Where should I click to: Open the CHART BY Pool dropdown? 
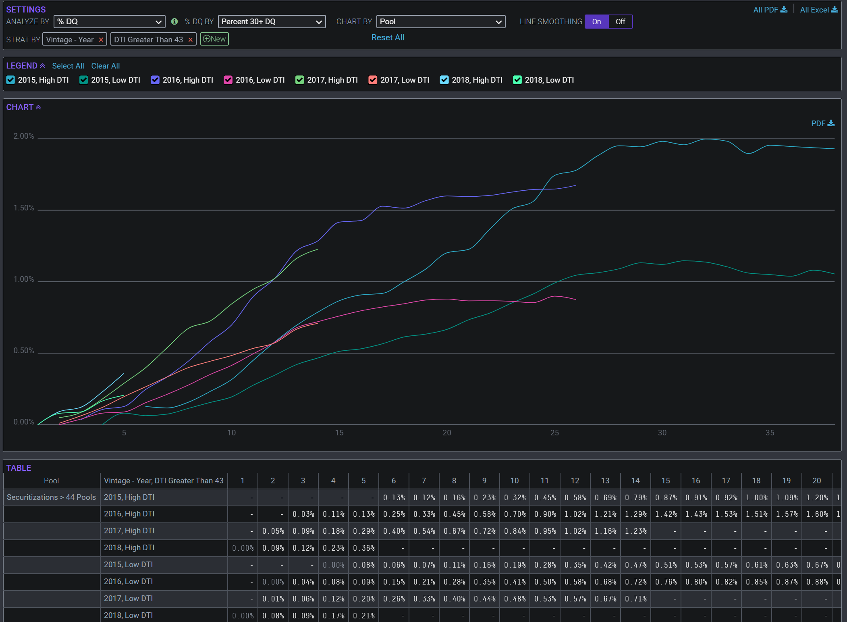tap(440, 21)
